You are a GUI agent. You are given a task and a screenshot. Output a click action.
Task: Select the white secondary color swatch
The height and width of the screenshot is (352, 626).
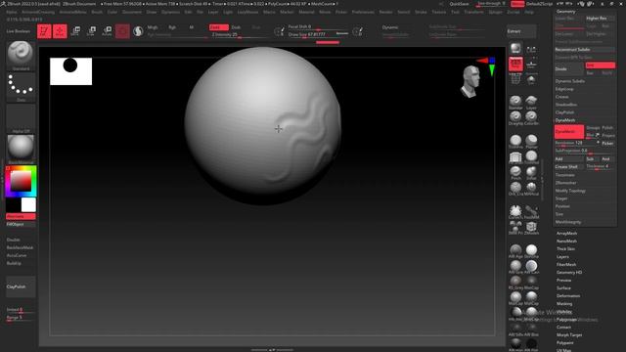click(x=28, y=204)
